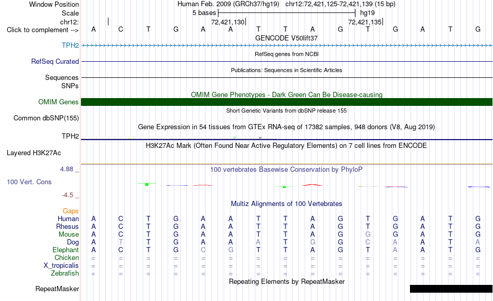Click the 'Click to complement -->' label

(43, 30)
